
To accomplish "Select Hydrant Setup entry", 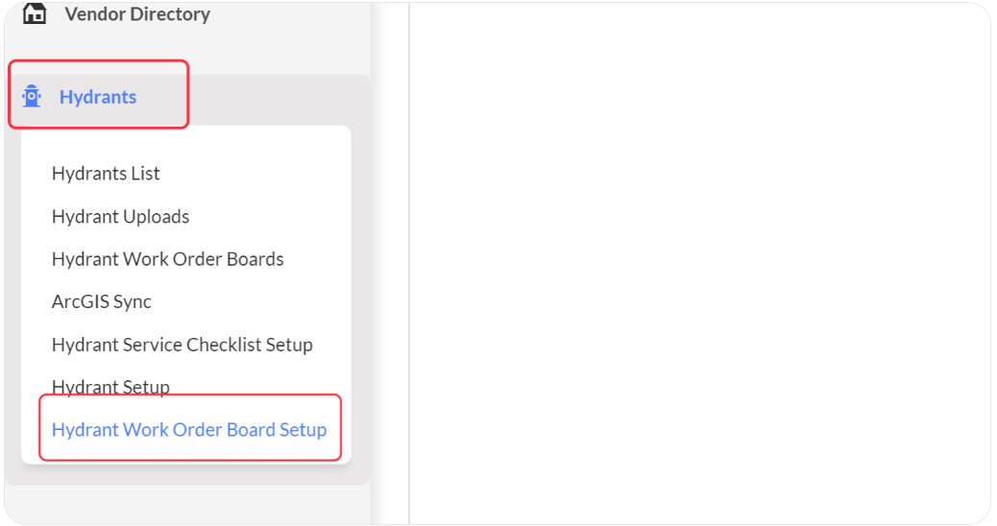I will 110,387.
